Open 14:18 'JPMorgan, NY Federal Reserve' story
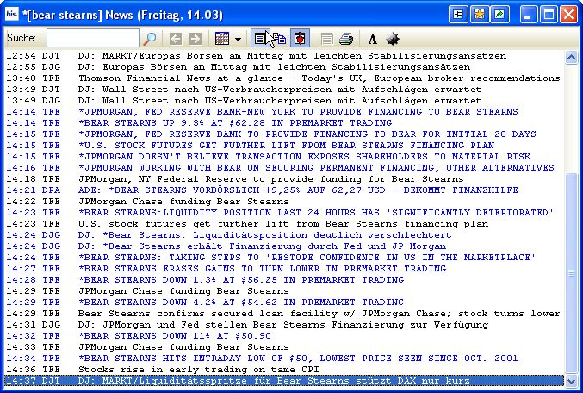 pyautogui.click(x=284, y=179)
